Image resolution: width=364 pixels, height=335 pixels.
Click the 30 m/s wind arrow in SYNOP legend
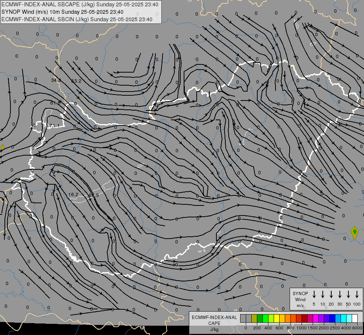click(x=339, y=294)
